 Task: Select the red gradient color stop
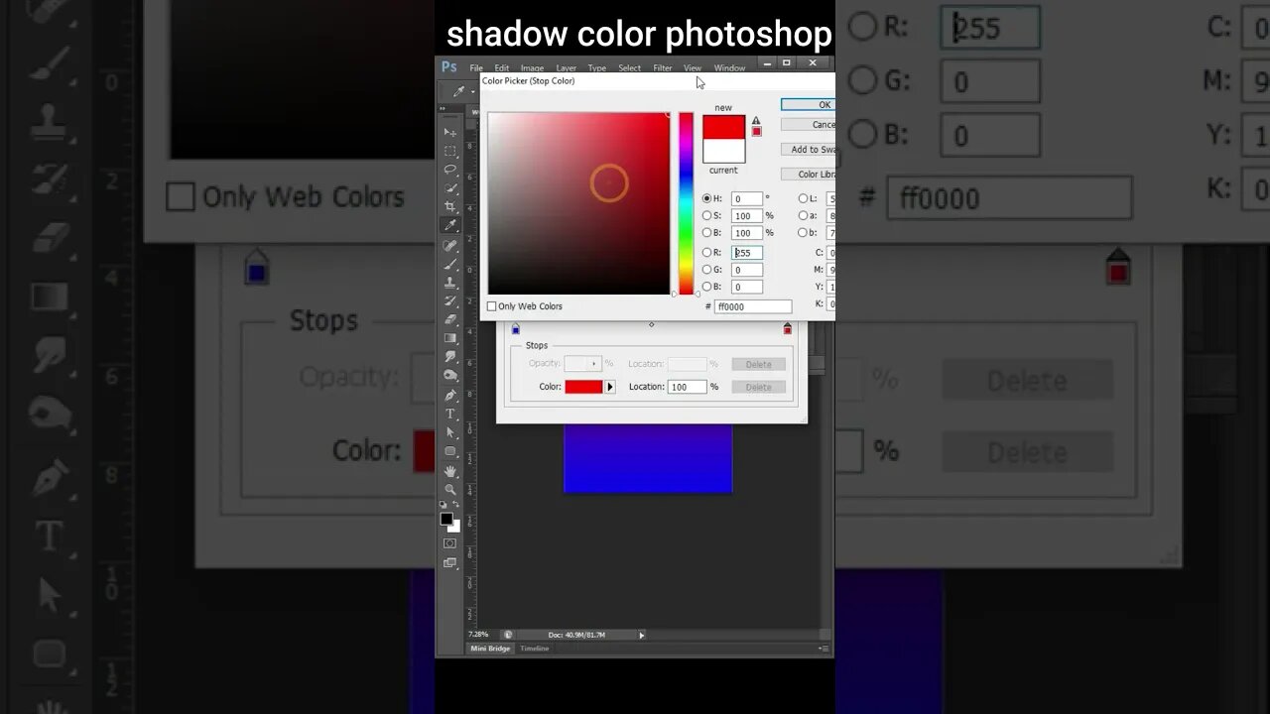[x=788, y=328]
